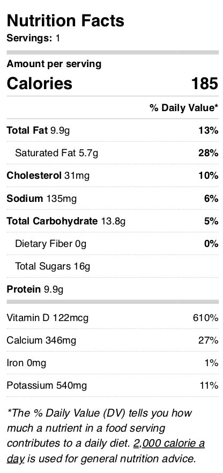Click the Calories value 185

(205, 83)
